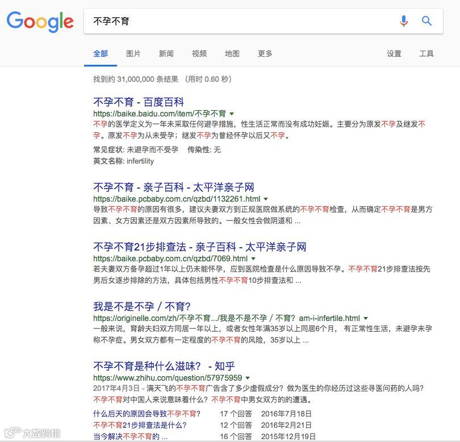Open sublink 不孕不育21步排查法是什么?
This screenshot has width=460, height=442.
[140, 426]
